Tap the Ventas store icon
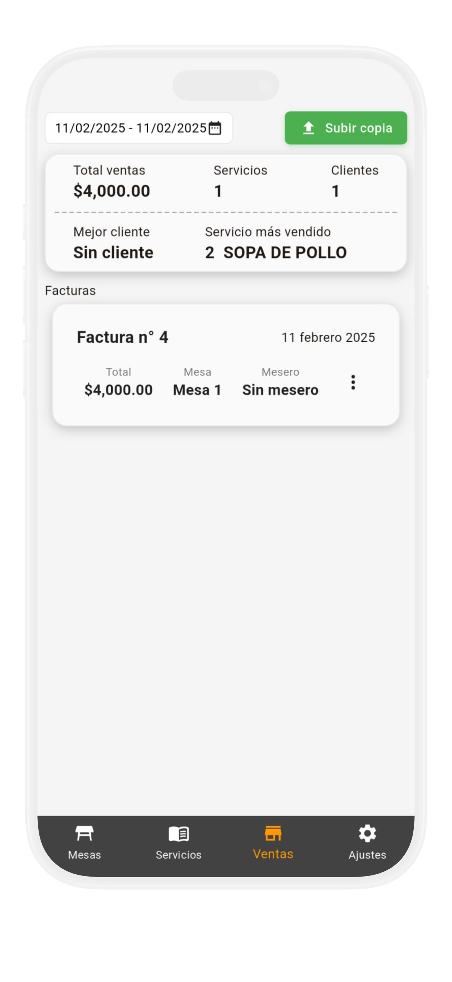 click(273, 833)
